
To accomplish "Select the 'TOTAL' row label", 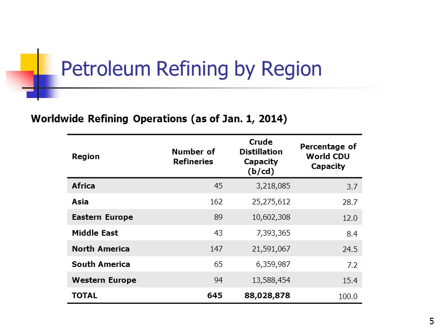I will click(x=84, y=295).
